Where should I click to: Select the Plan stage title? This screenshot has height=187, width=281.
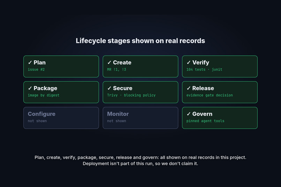[x=40, y=62]
